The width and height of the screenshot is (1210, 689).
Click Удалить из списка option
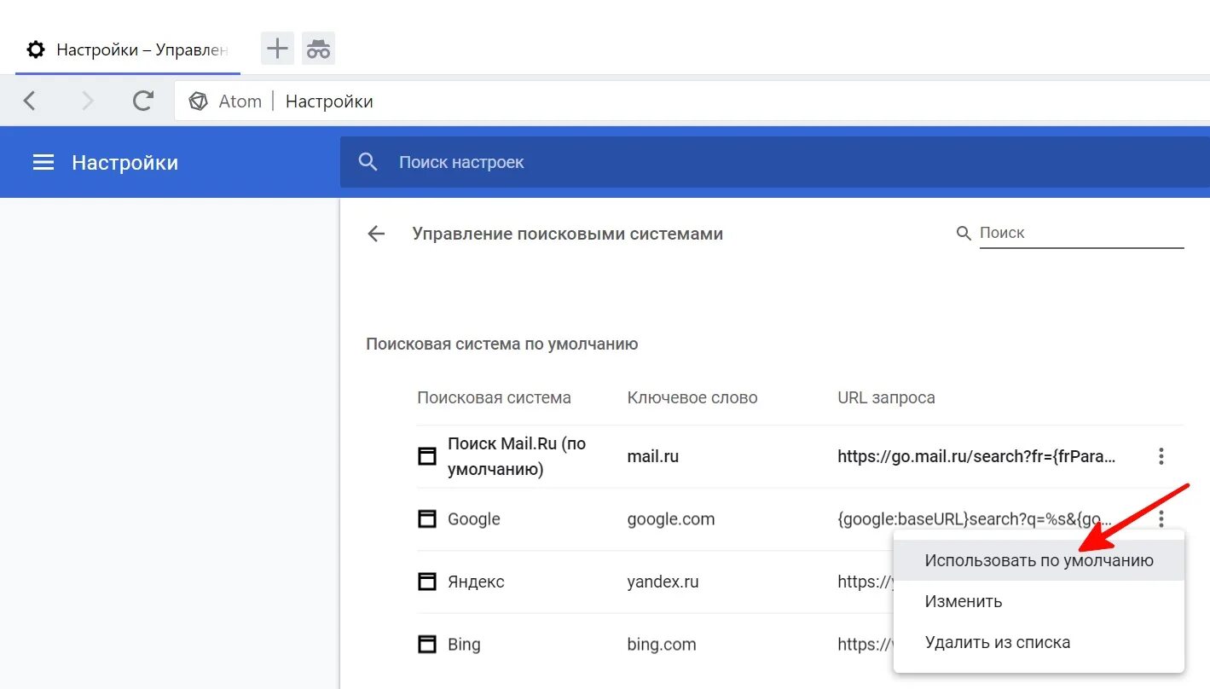(x=997, y=642)
